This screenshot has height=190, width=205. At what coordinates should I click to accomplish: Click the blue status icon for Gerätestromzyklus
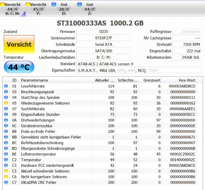(x=6, y=126)
